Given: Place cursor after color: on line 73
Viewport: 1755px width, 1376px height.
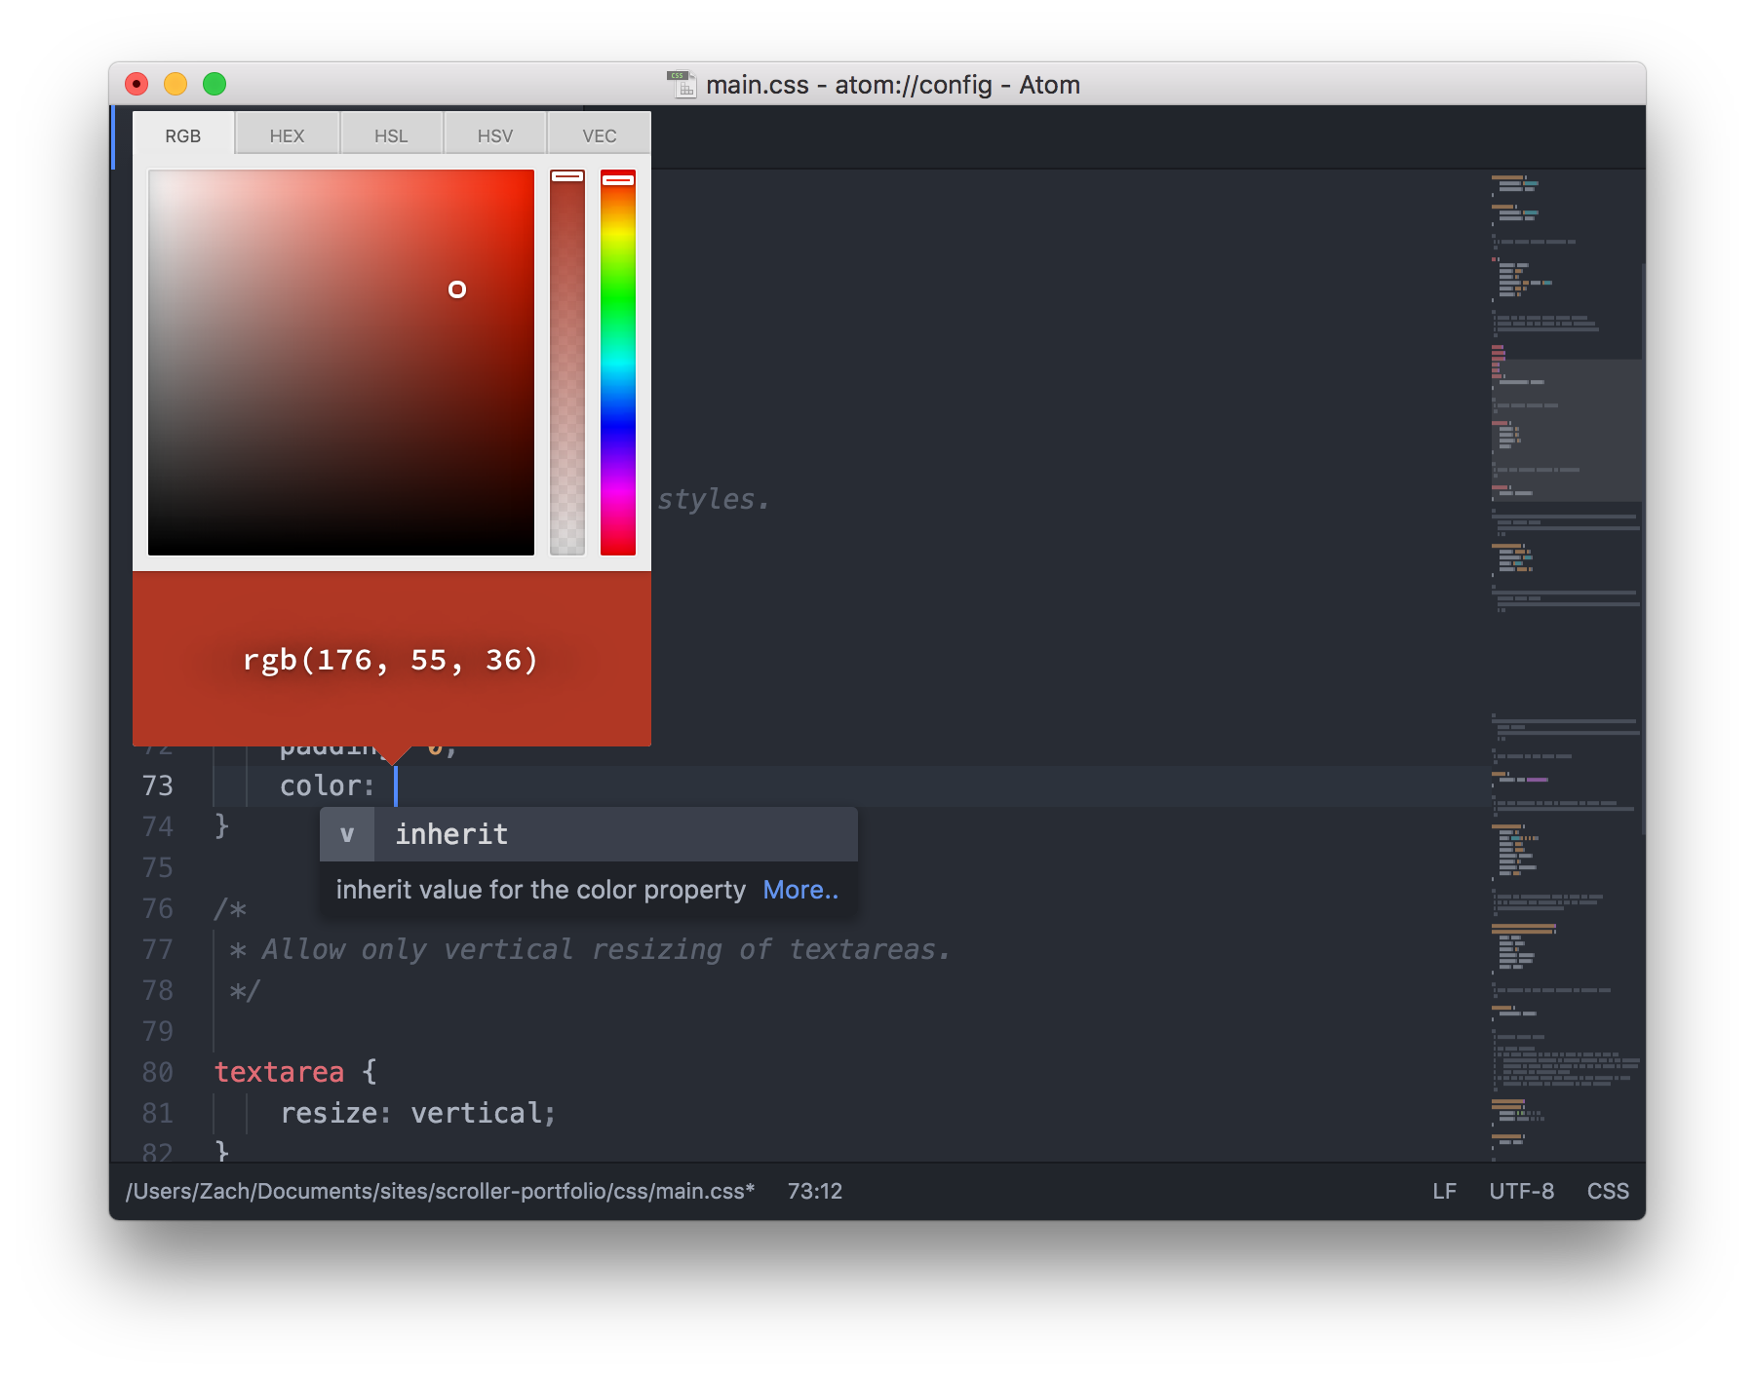Looking at the screenshot, I should click(395, 785).
